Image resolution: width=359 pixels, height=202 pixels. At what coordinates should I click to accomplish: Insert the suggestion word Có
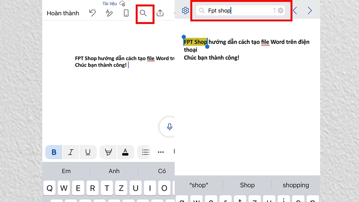162,171
